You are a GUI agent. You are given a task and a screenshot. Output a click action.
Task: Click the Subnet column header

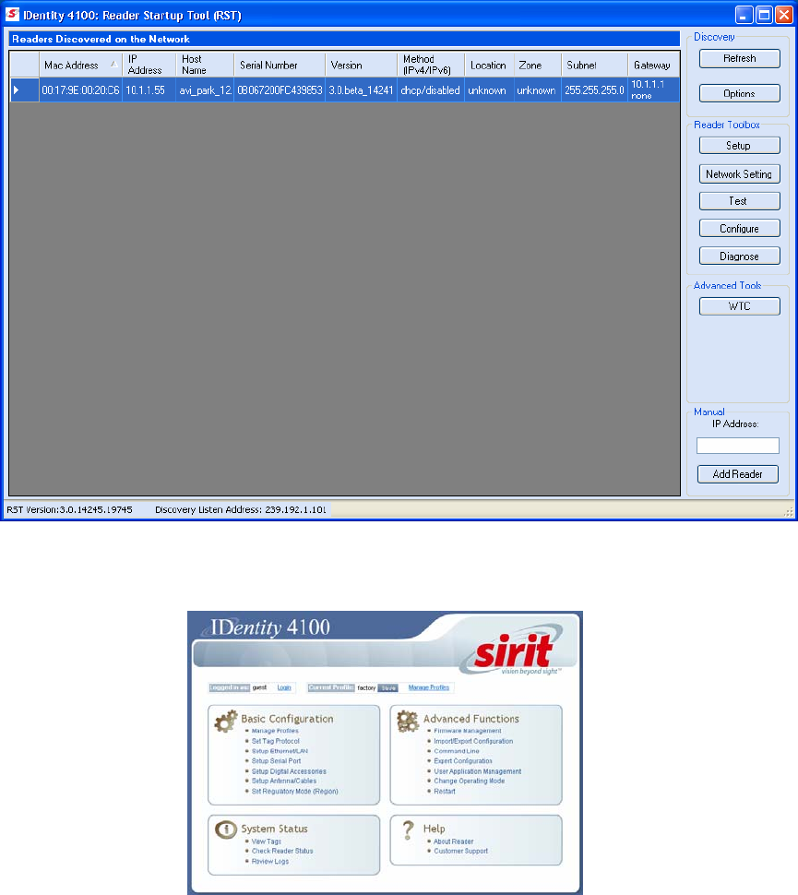coord(594,65)
